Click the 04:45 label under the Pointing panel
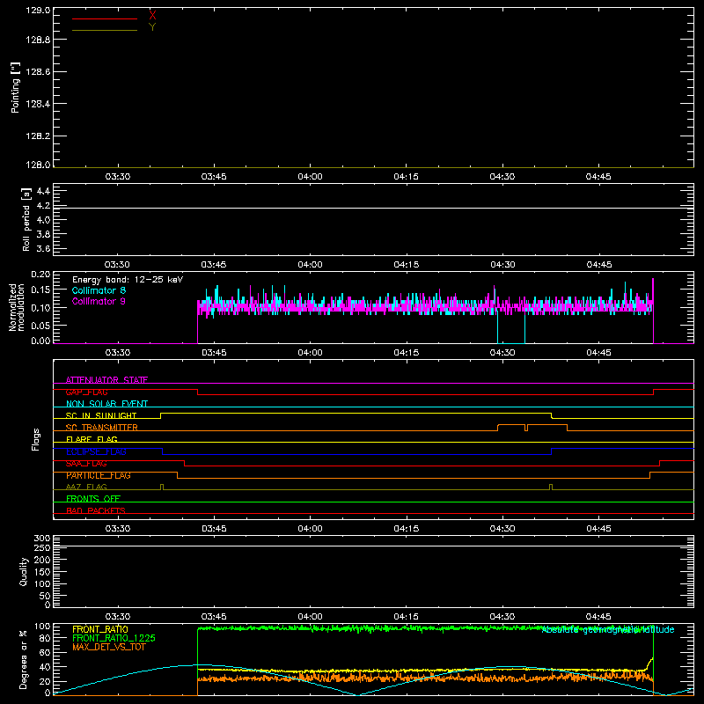This screenshot has height=704, width=704. coord(598,177)
